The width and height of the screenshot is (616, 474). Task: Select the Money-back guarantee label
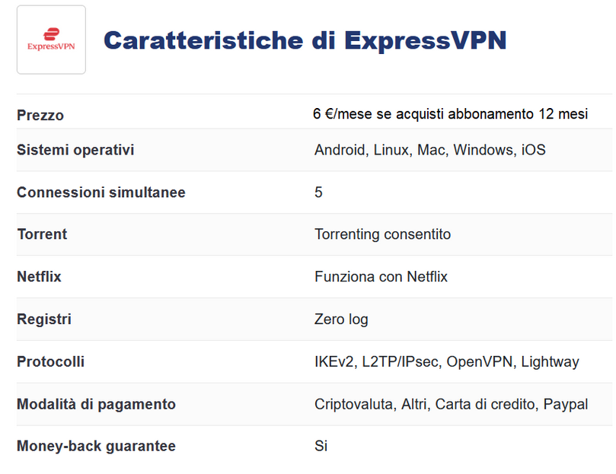96,446
